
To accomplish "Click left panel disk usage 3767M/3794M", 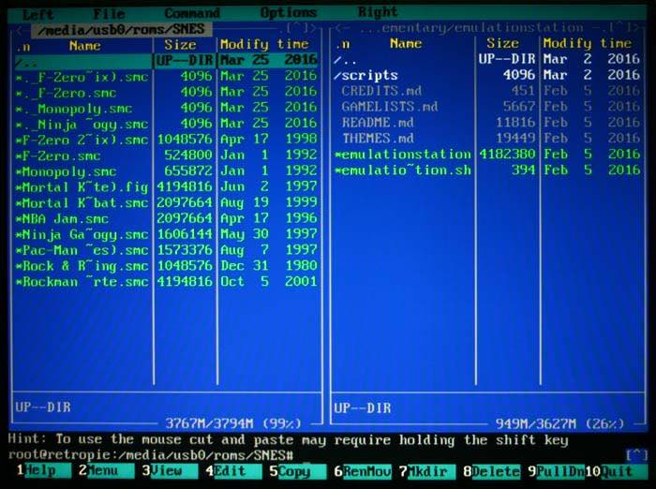I will point(233,423).
